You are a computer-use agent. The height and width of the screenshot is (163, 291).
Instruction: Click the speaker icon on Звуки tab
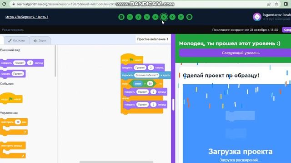coord(35,40)
